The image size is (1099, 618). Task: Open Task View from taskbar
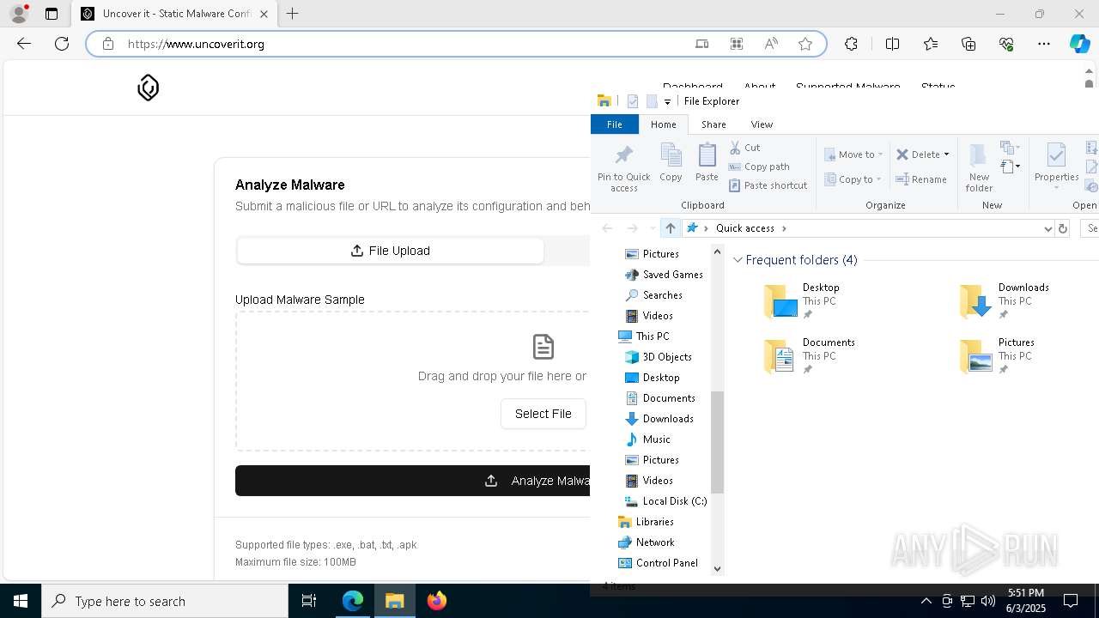coord(309,601)
